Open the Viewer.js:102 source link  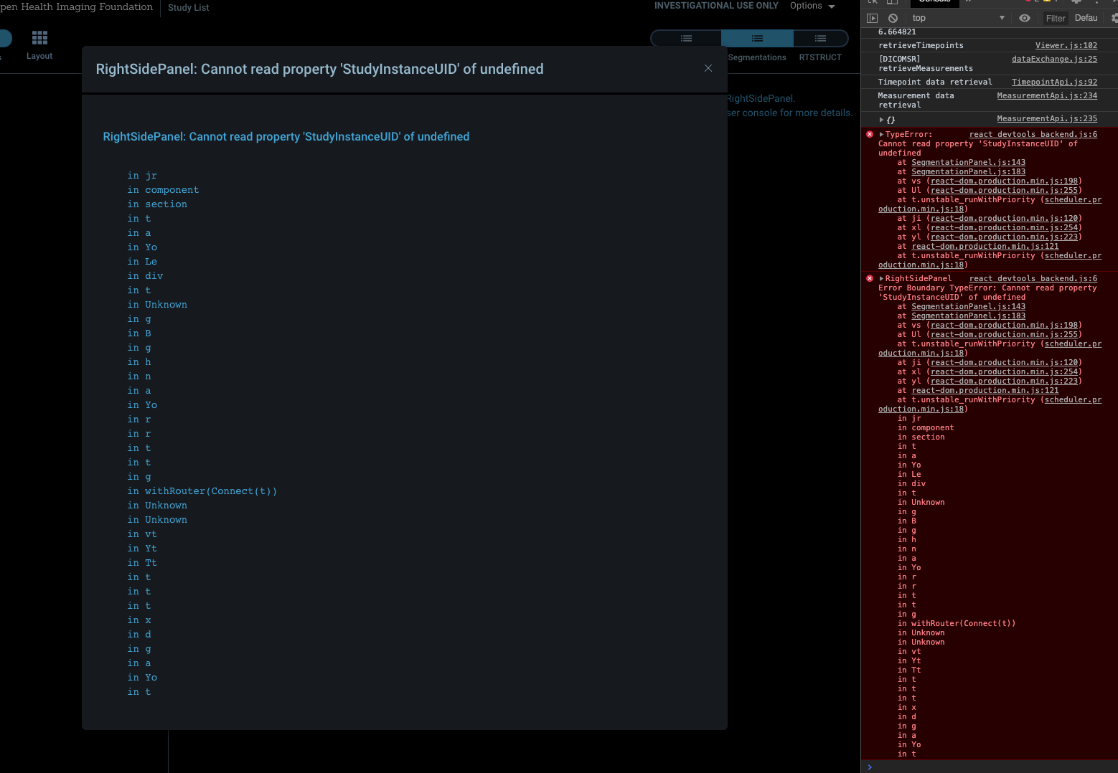pyautogui.click(x=1066, y=45)
